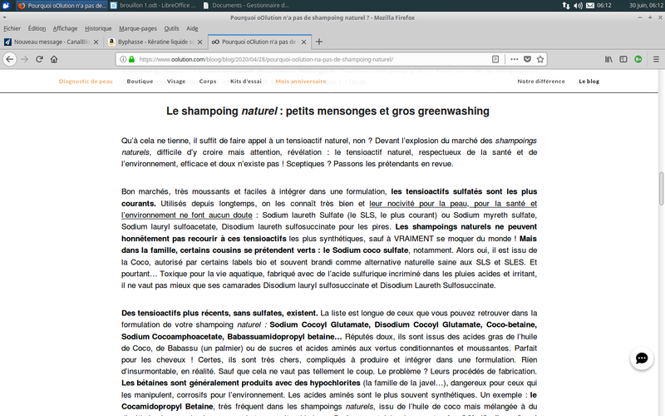665x416 pixels.
Task: Open Diagnostic de peau link
Action: (86, 82)
